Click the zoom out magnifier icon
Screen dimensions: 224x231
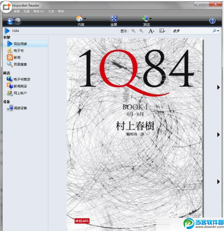point(133,31)
